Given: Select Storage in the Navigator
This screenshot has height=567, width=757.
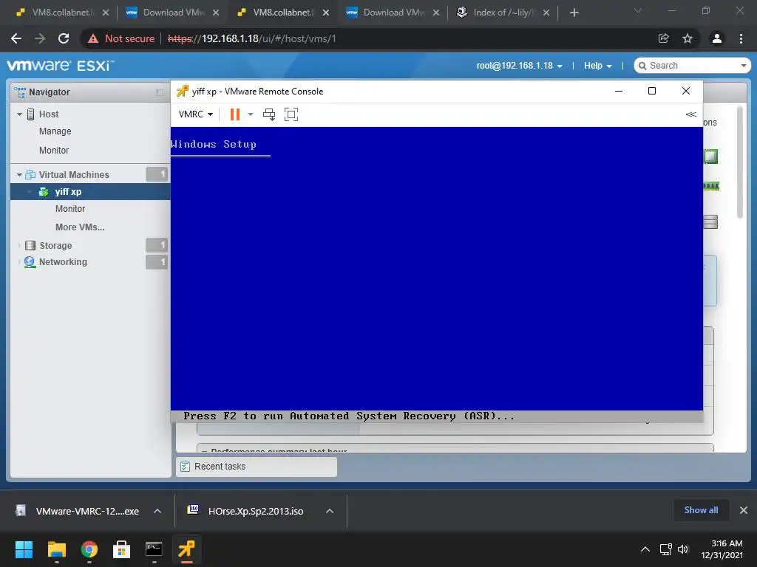Looking at the screenshot, I should coord(55,245).
